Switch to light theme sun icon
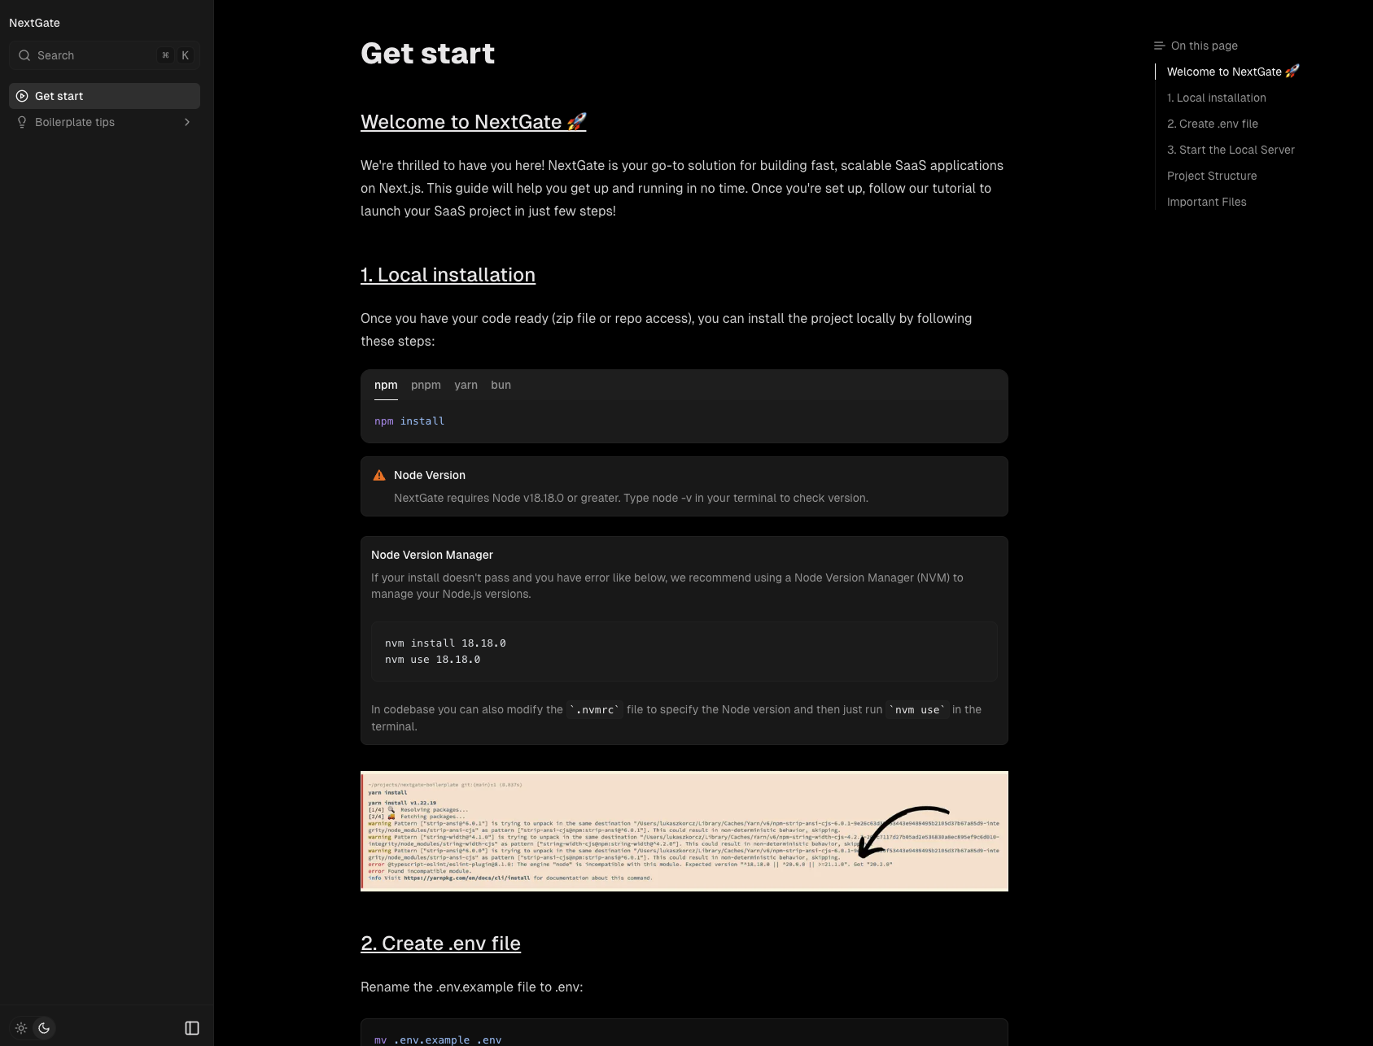 click(21, 1028)
